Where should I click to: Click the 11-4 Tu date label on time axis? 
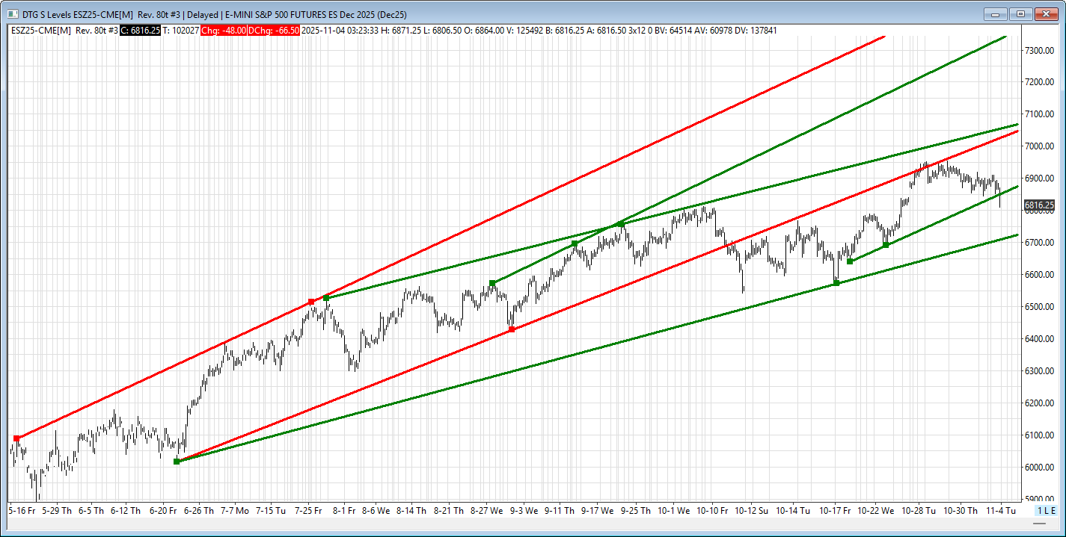click(999, 511)
